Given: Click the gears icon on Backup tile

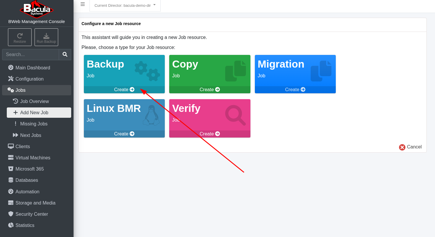Looking at the screenshot, I should coord(147,71).
